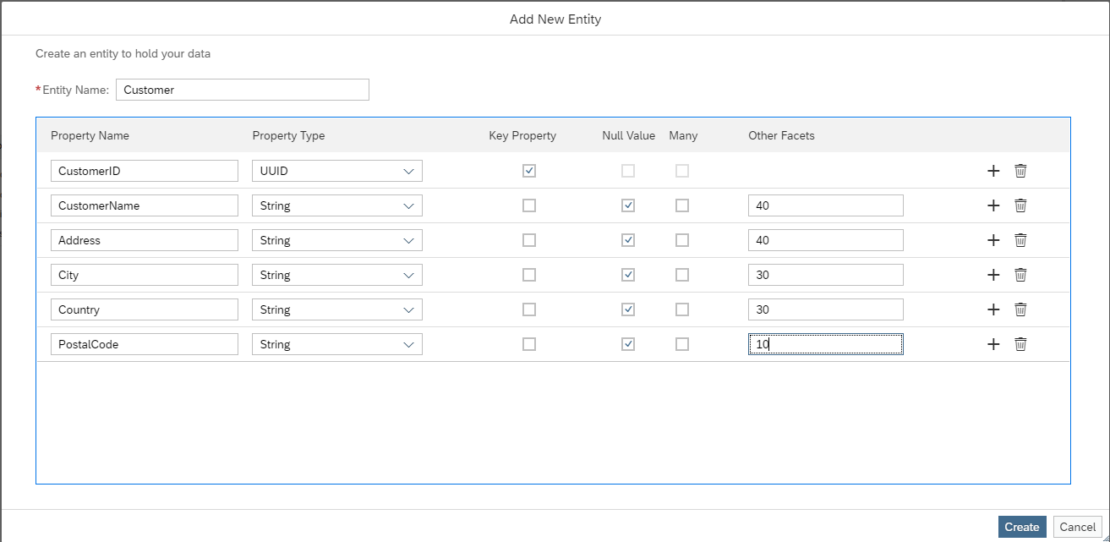This screenshot has height=542, width=1110.
Task: Uncheck Key Property for CustomerID
Action: (529, 170)
